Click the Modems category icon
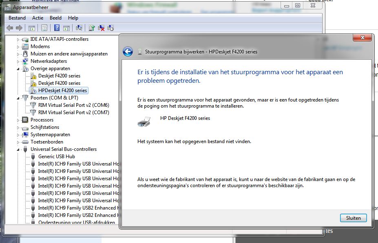The height and width of the screenshot is (243, 378). (x=25, y=46)
